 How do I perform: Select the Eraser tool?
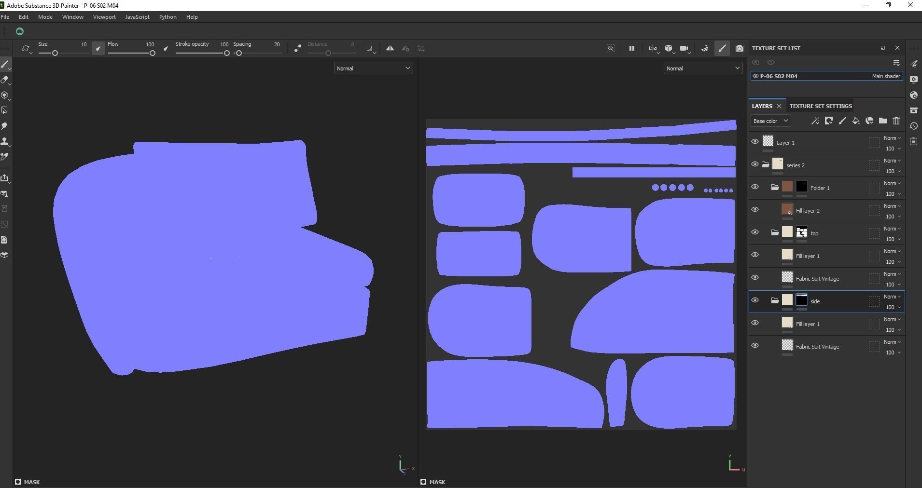pos(5,80)
